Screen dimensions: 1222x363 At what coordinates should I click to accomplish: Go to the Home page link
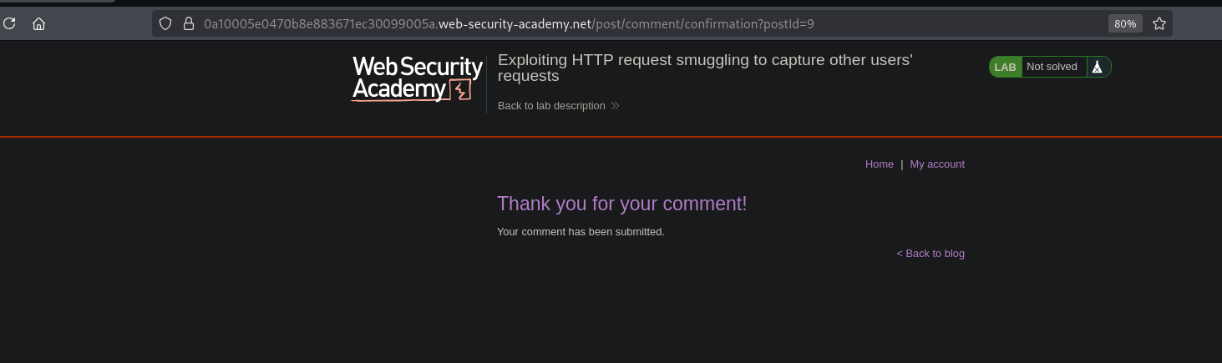coord(879,164)
